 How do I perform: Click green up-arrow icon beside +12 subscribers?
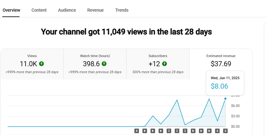(x=165, y=64)
